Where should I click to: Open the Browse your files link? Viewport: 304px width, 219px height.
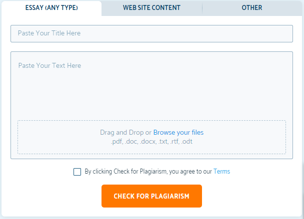coord(178,133)
